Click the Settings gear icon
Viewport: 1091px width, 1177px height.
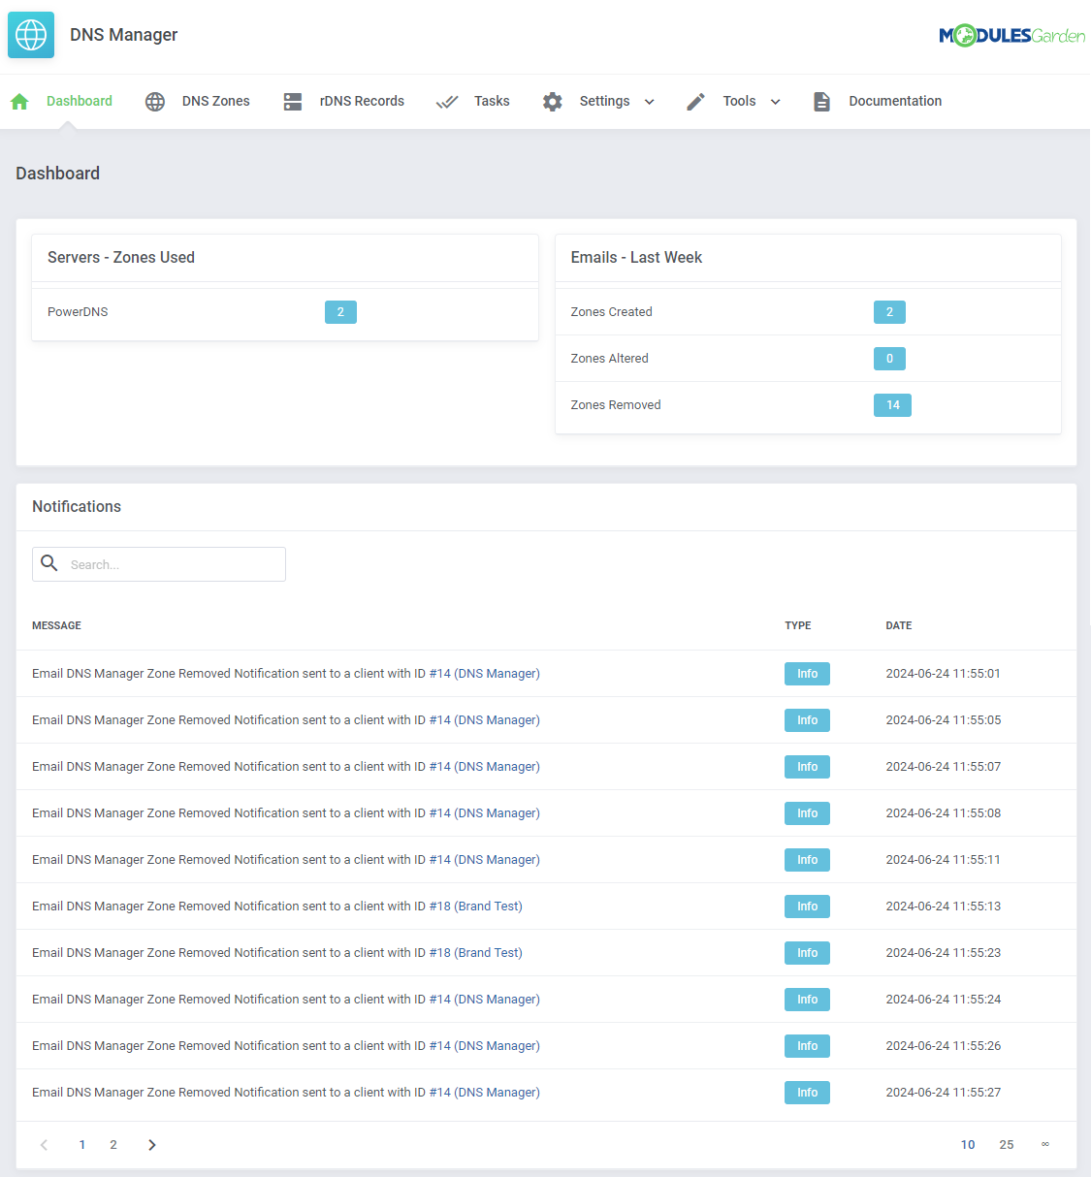pos(553,102)
